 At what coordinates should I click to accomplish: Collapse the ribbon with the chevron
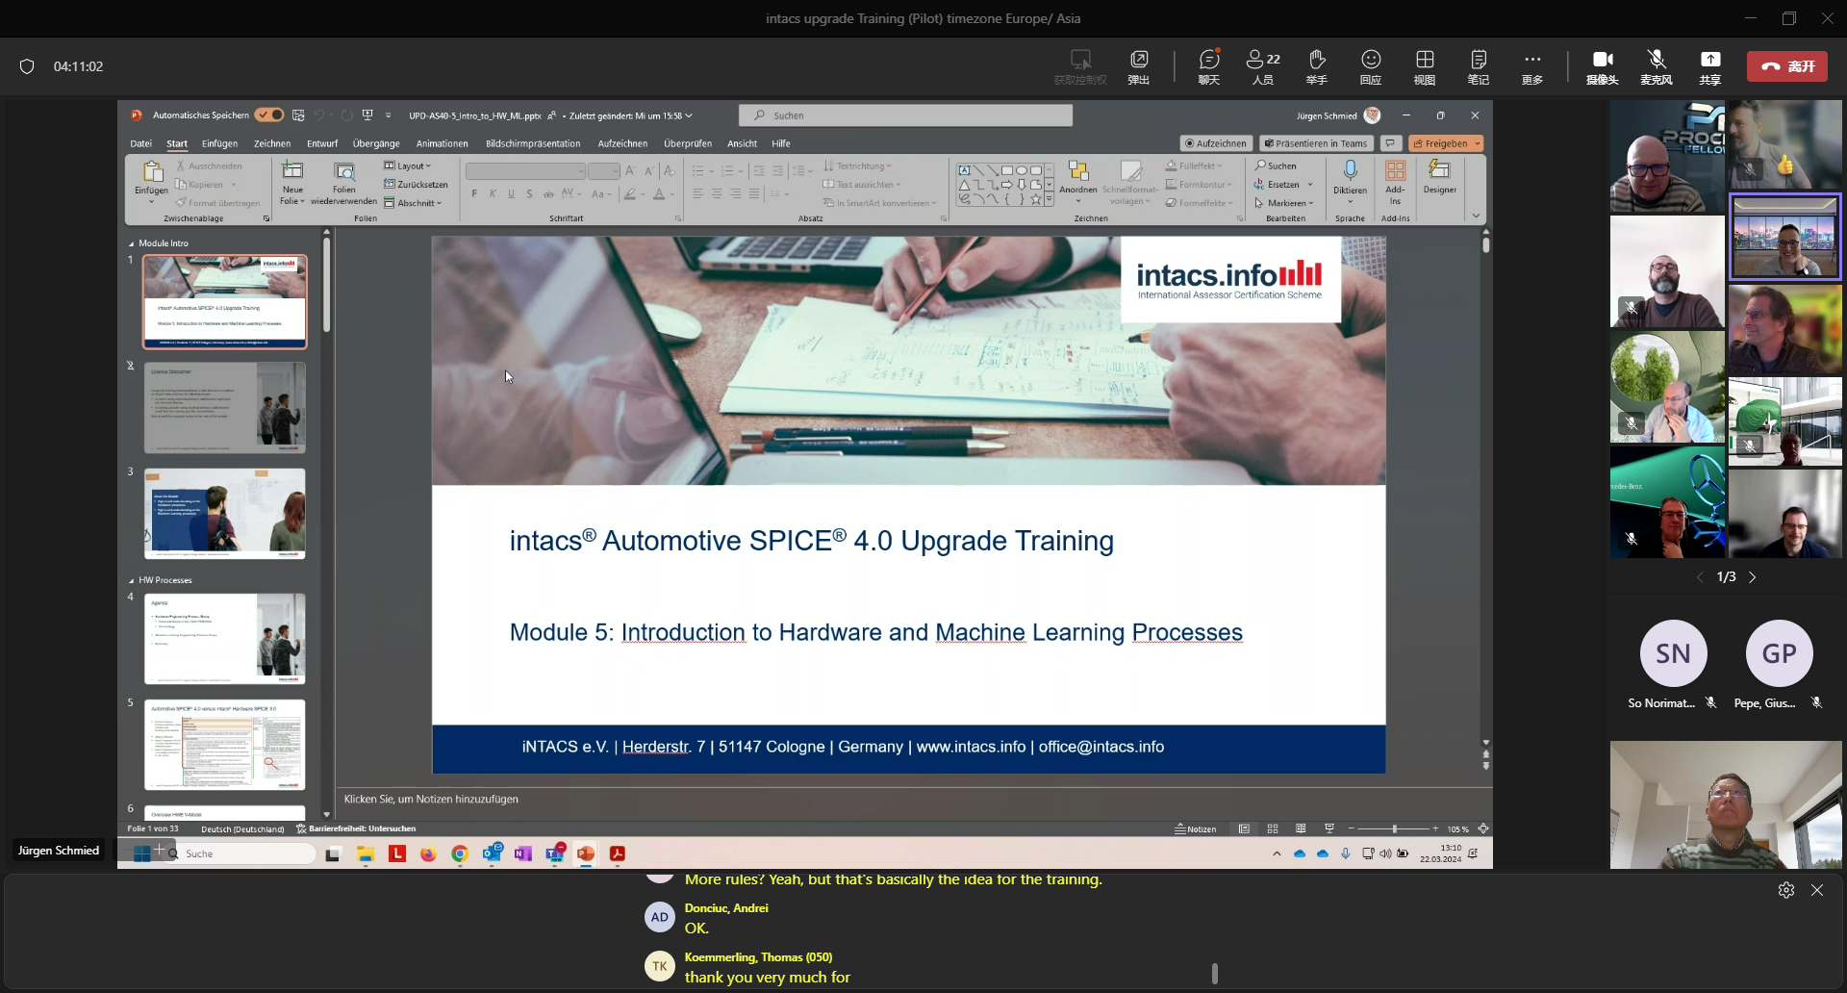pos(1476,216)
